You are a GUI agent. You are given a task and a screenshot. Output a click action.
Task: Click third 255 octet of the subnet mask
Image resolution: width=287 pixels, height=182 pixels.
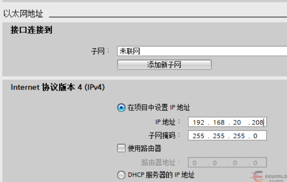(239, 136)
